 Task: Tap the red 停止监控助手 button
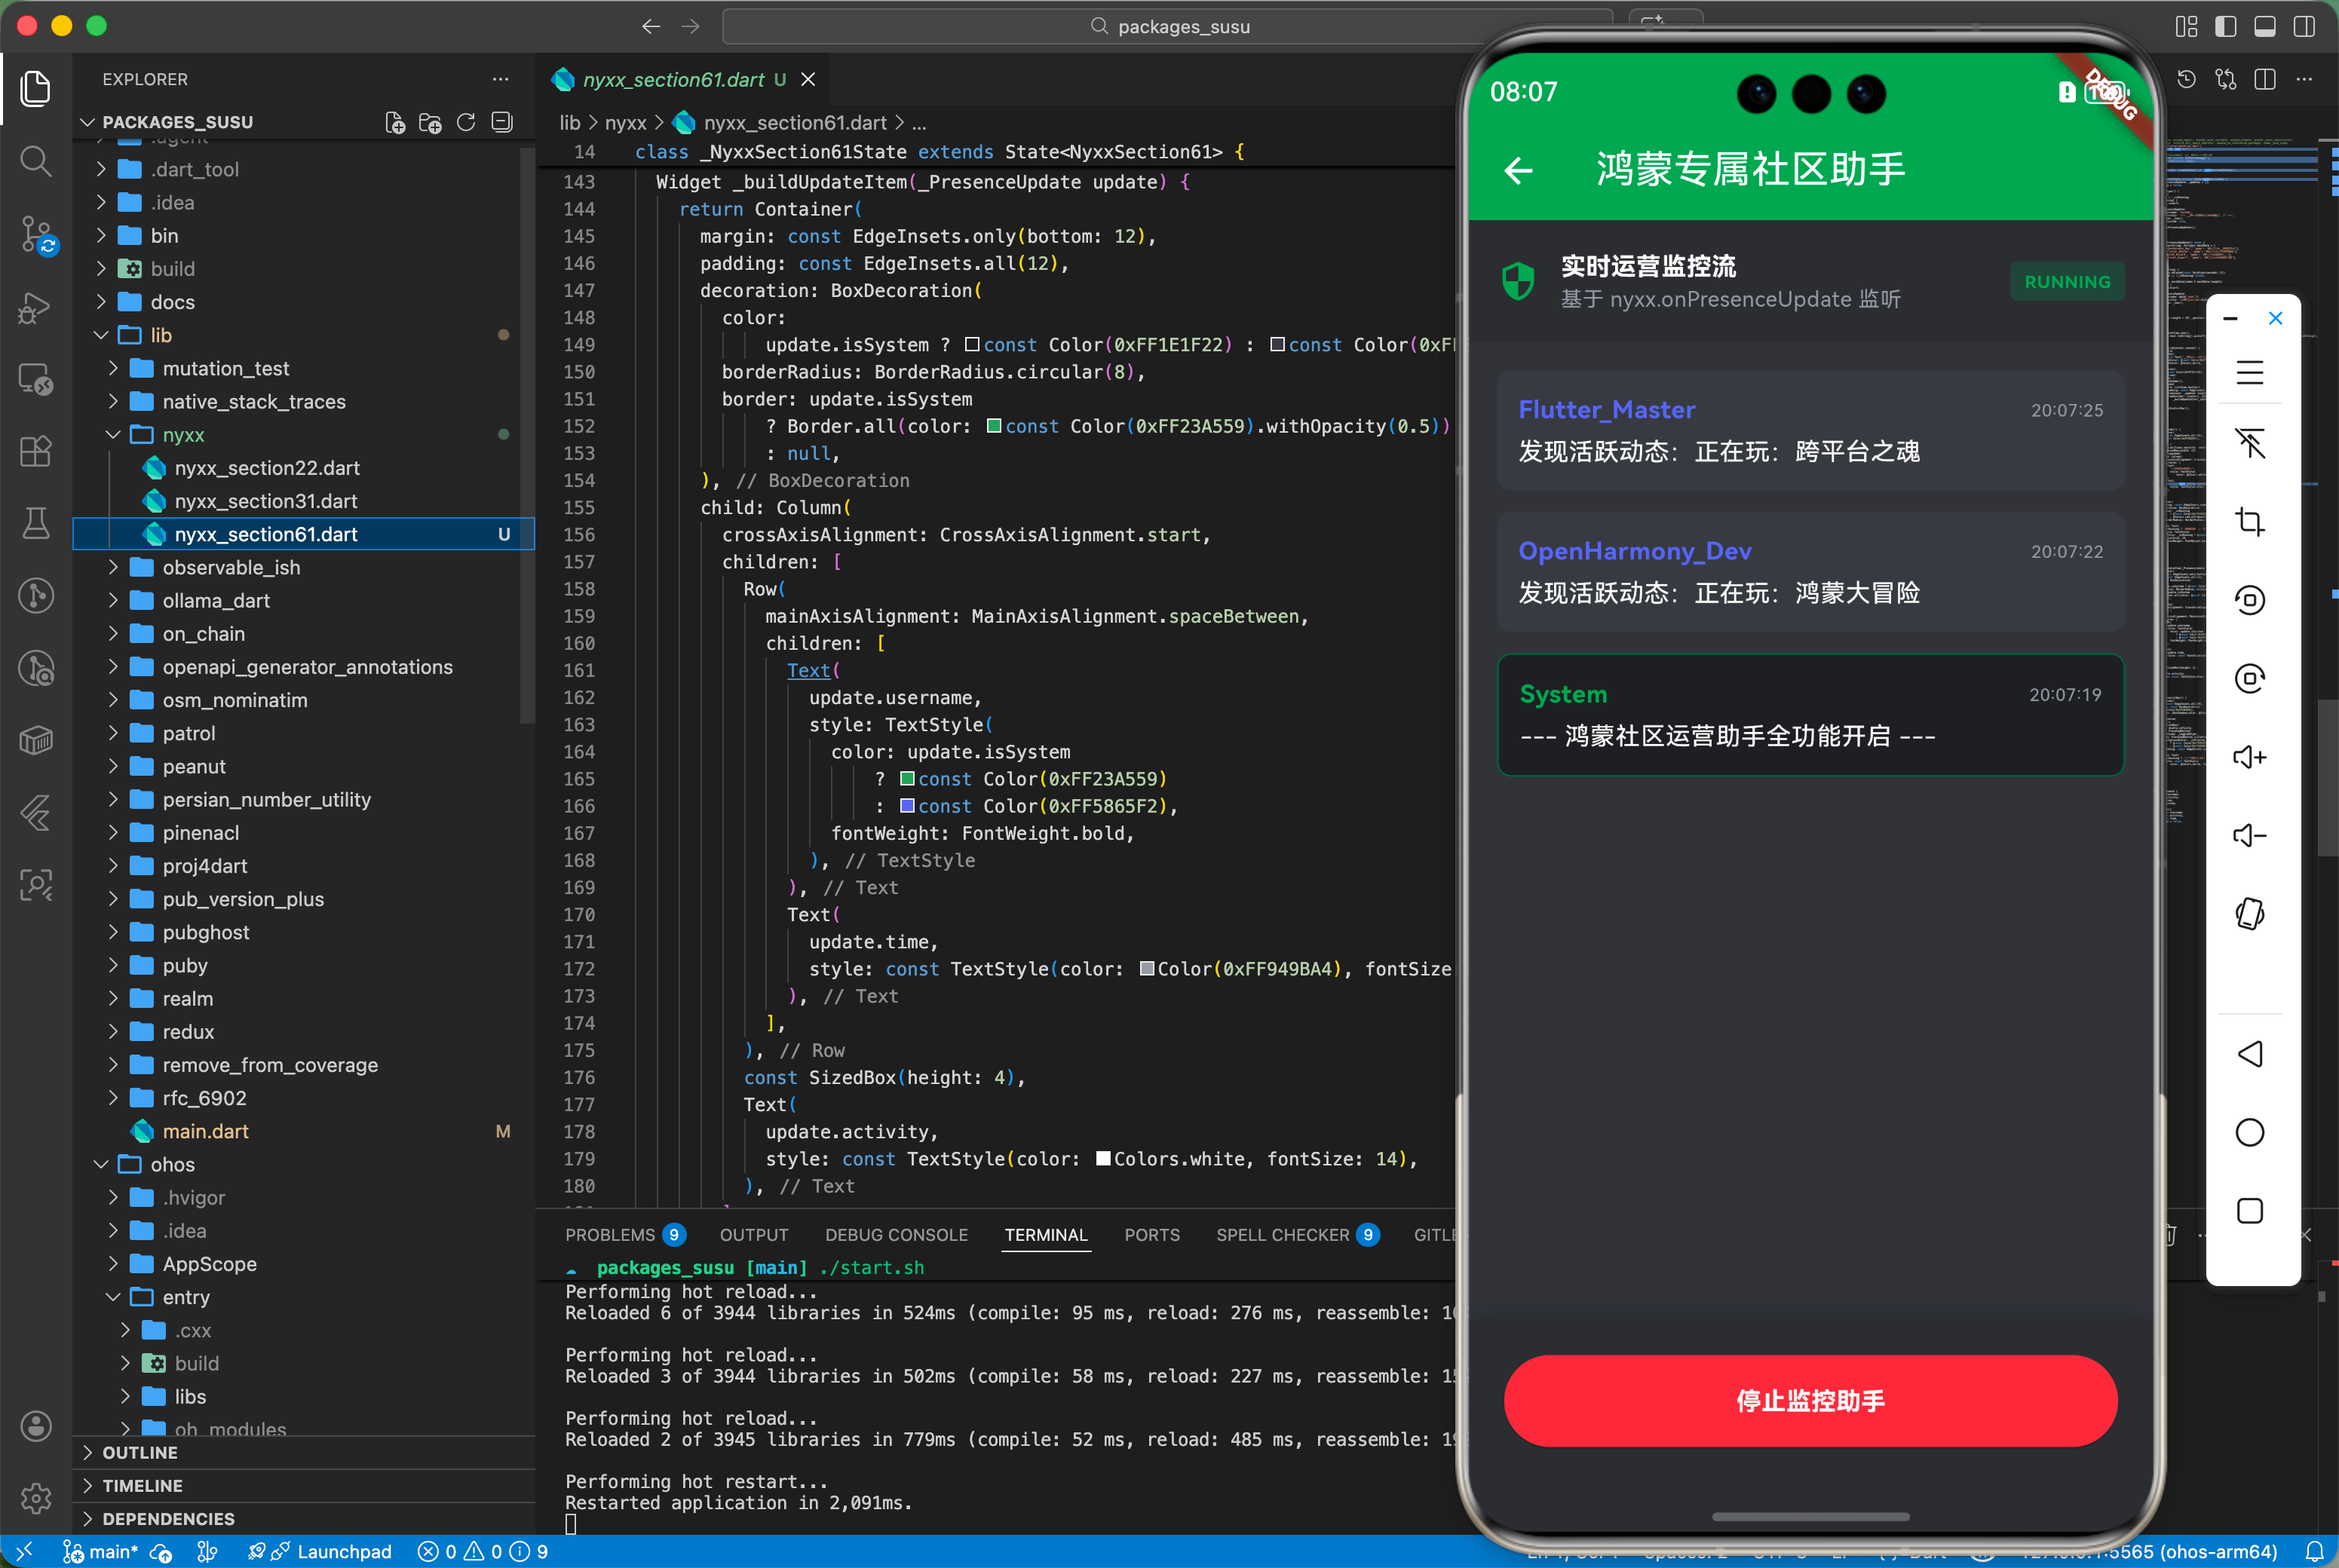click(1810, 1400)
